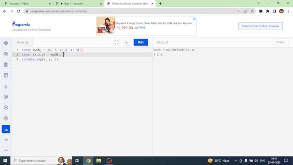Open the Chrome profile avatar
The image size is (293, 165).
coord(282,11)
